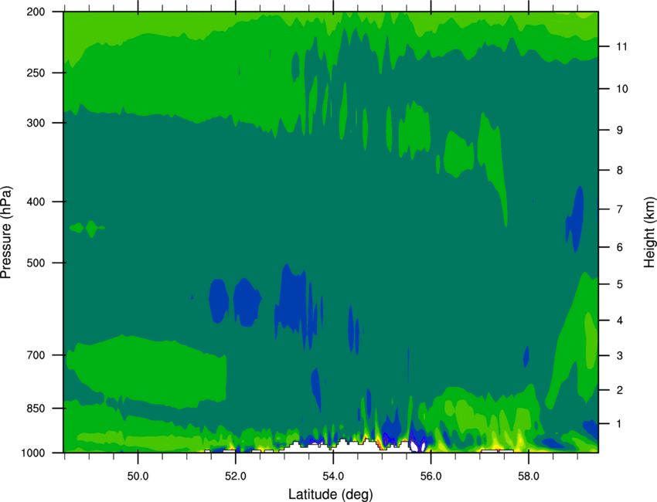Click pressure tick label 400

click(36, 202)
